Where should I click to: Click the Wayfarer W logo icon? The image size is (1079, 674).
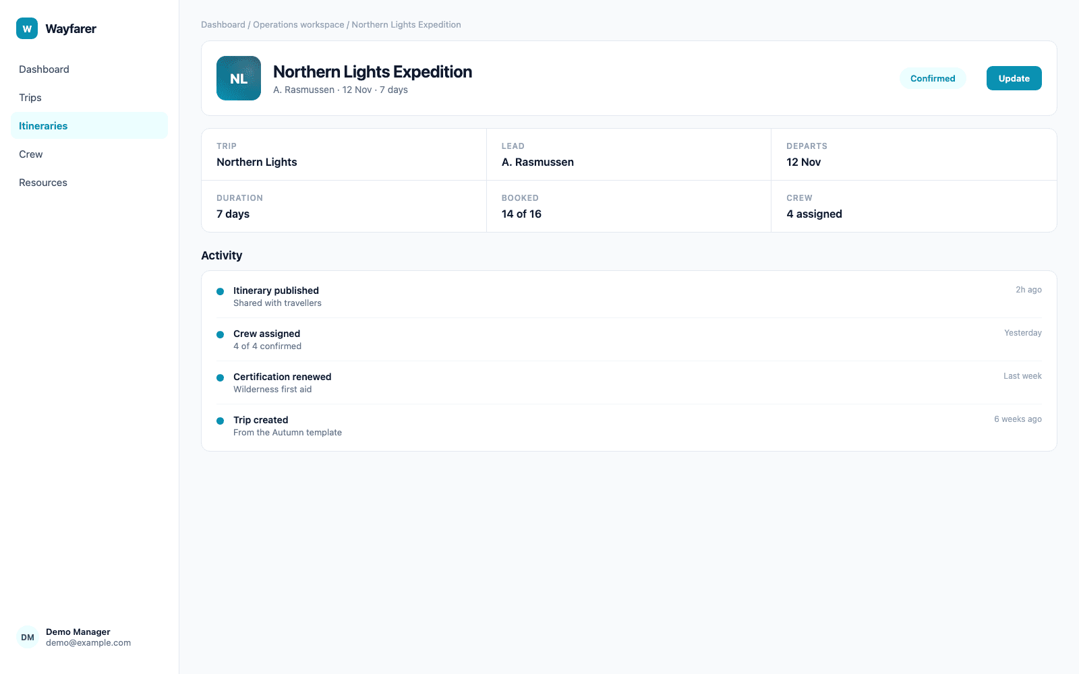(27, 28)
